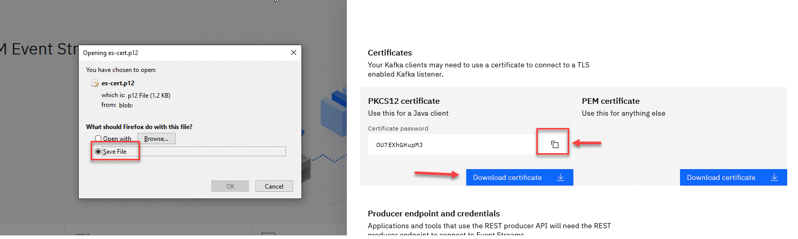Image resolution: width=798 pixels, height=239 pixels.
Task: Confirm with the OK button
Action: [230, 186]
